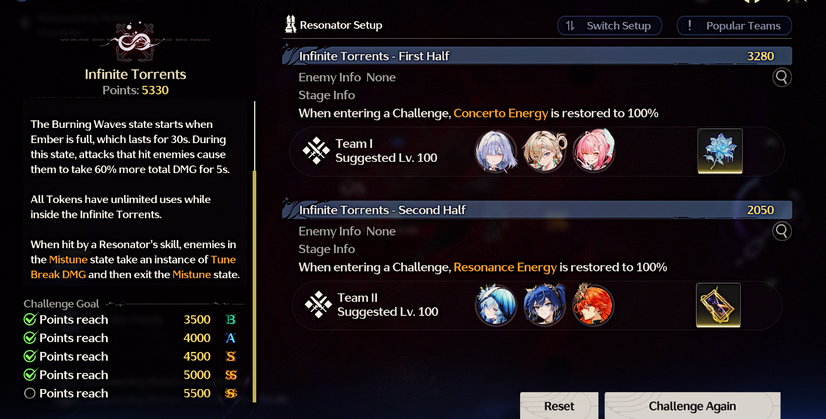Click the Team I crossed emblem icon
Screen dimensions: 826x419
pyautogui.click(x=316, y=151)
